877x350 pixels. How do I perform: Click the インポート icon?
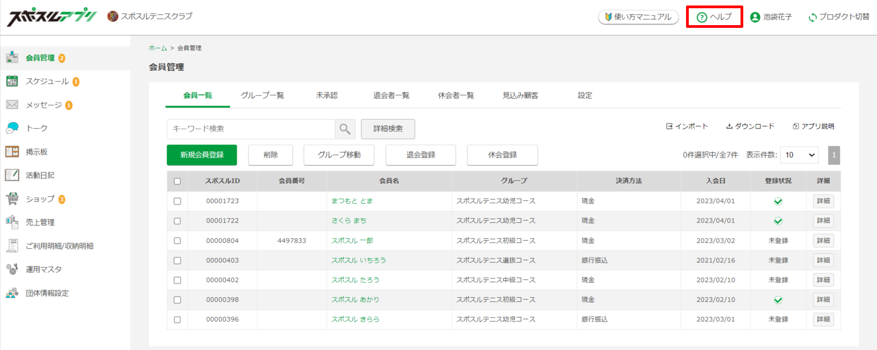coord(669,126)
